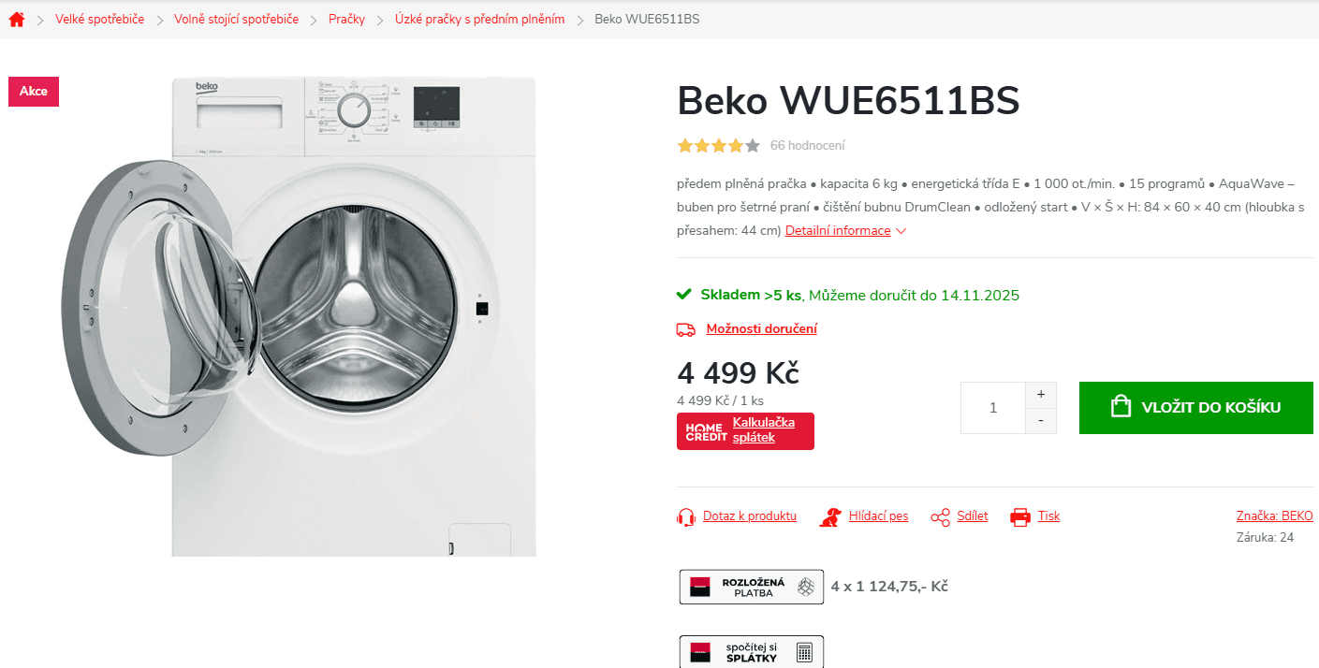Viewport: 1319px width, 668px height.
Task: Click the Sdílet share icon
Action: coord(939,516)
